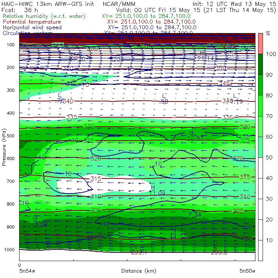This screenshot has height=278, width=278.
Task: Click the red "Potential temperature" legend label
Action: pyautogui.click(x=32, y=22)
